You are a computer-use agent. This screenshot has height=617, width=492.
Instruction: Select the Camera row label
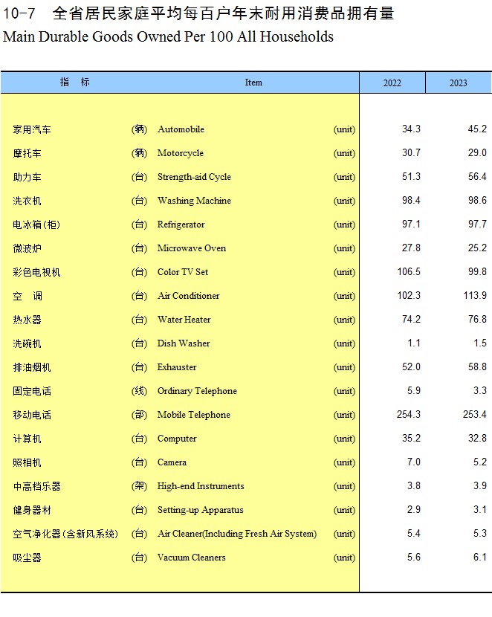tap(172, 462)
